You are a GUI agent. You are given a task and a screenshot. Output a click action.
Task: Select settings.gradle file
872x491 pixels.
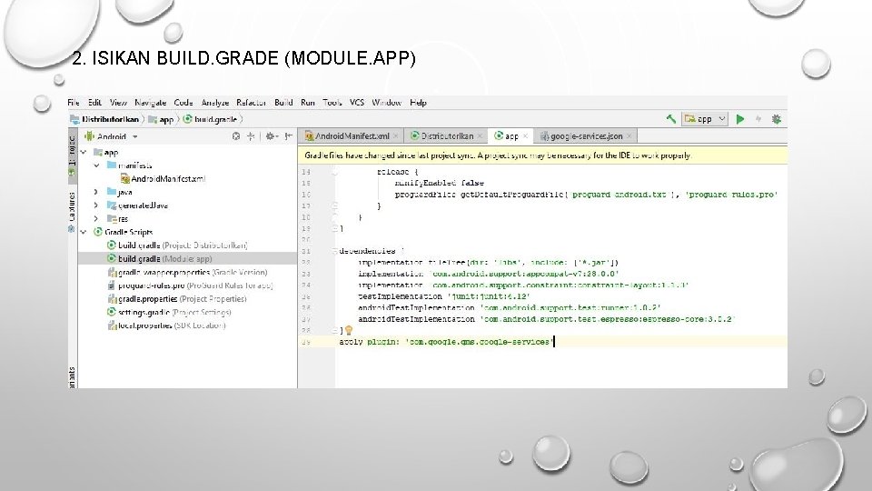pos(169,312)
